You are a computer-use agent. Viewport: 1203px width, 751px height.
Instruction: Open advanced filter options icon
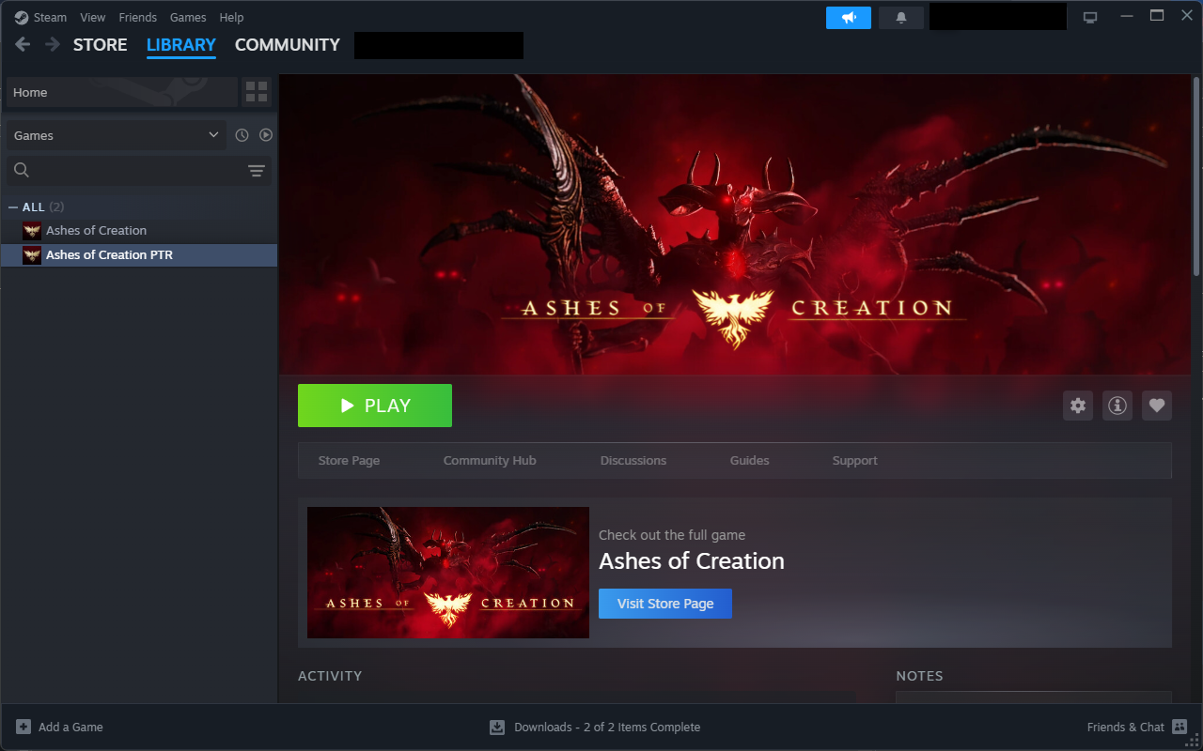point(257,170)
